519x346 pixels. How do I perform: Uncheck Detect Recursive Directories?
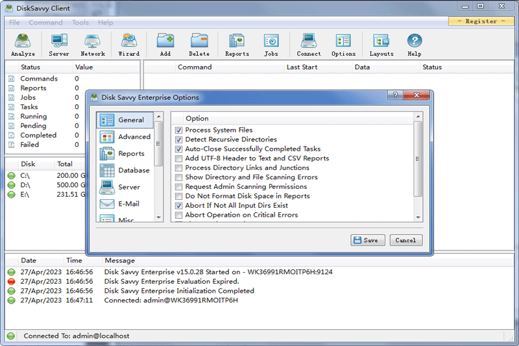179,140
